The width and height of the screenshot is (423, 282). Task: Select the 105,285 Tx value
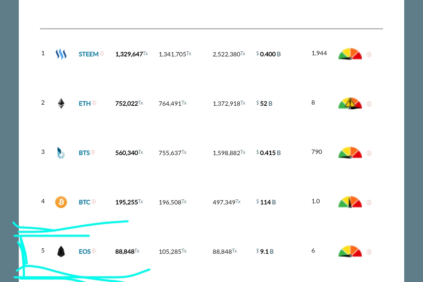tap(172, 252)
